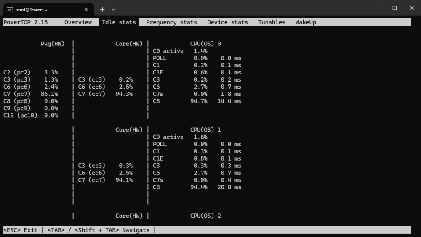421x237 pixels.
Task: Click the C7 (pc7) 86.1% package row
Action: point(31,94)
